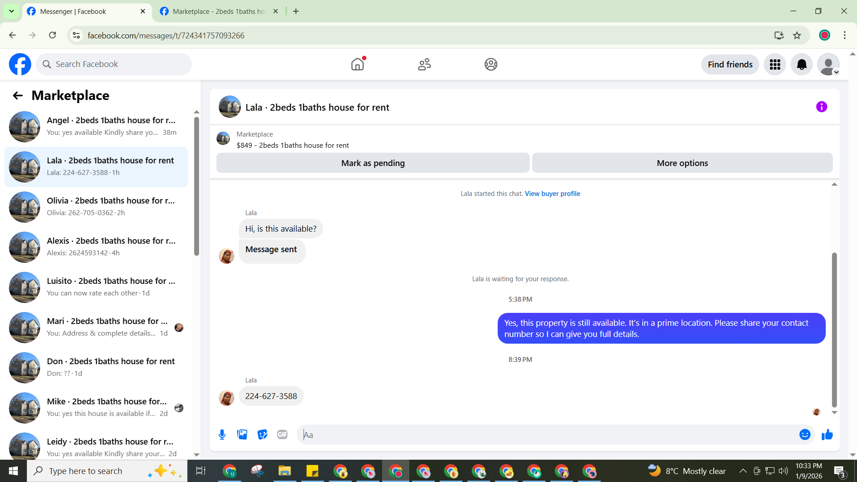This screenshot has width=857, height=482.
Task: Open the sticker picker icon
Action: (x=262, y=435)
